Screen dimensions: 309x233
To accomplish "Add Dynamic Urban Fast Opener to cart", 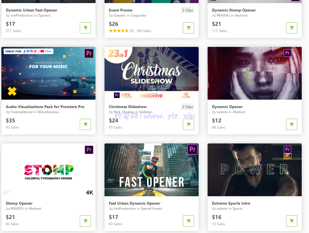I will [85, 28].
